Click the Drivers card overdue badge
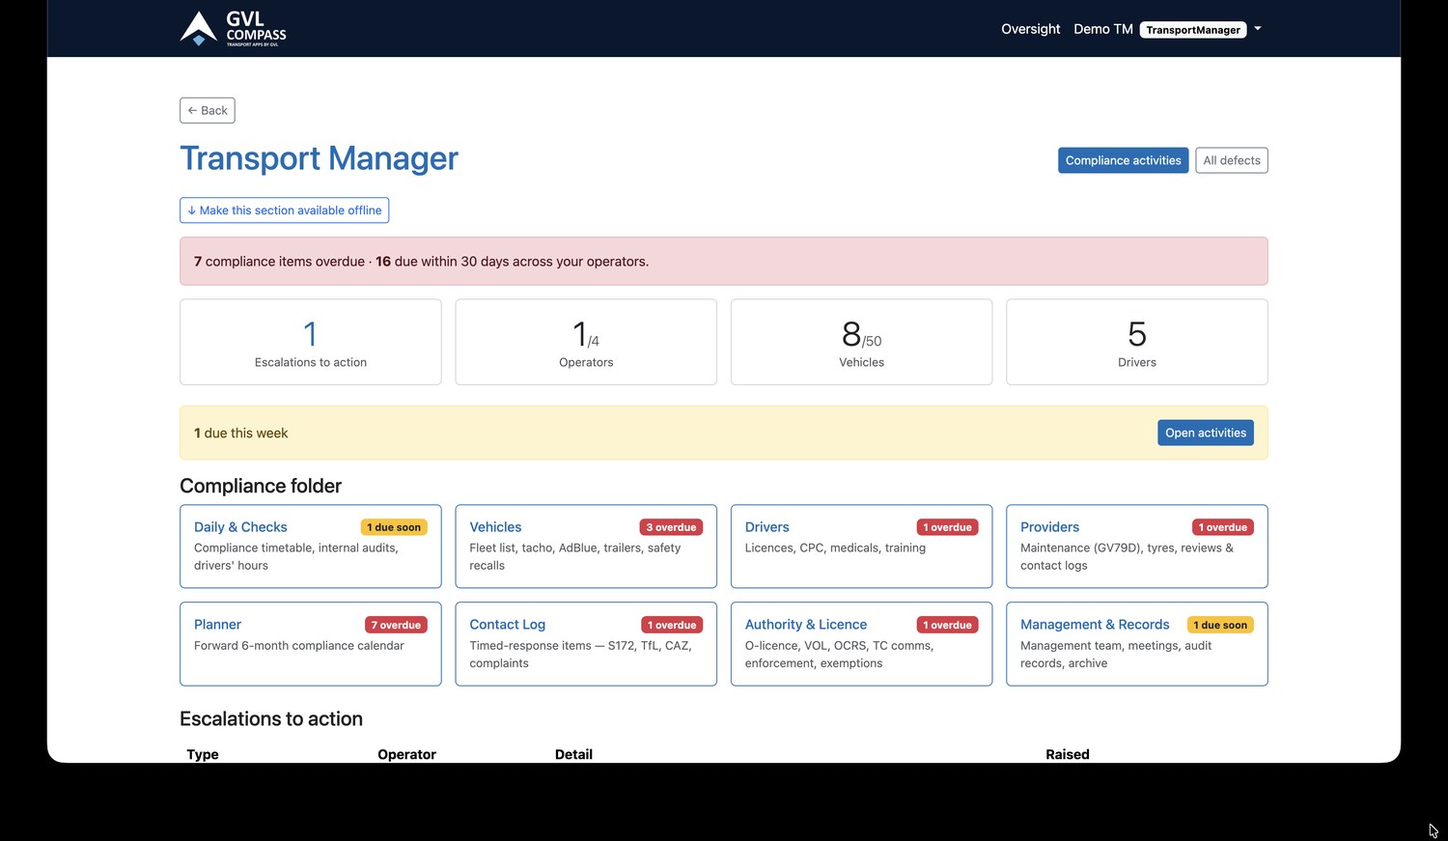The width and height of the screenshot is (1448, 841). (947, 527)
